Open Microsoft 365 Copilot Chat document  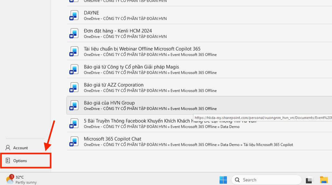(x=199, y=142)
